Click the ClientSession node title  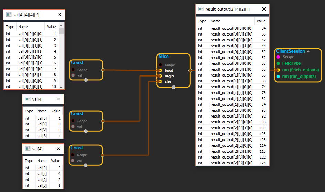coord(290,51)
